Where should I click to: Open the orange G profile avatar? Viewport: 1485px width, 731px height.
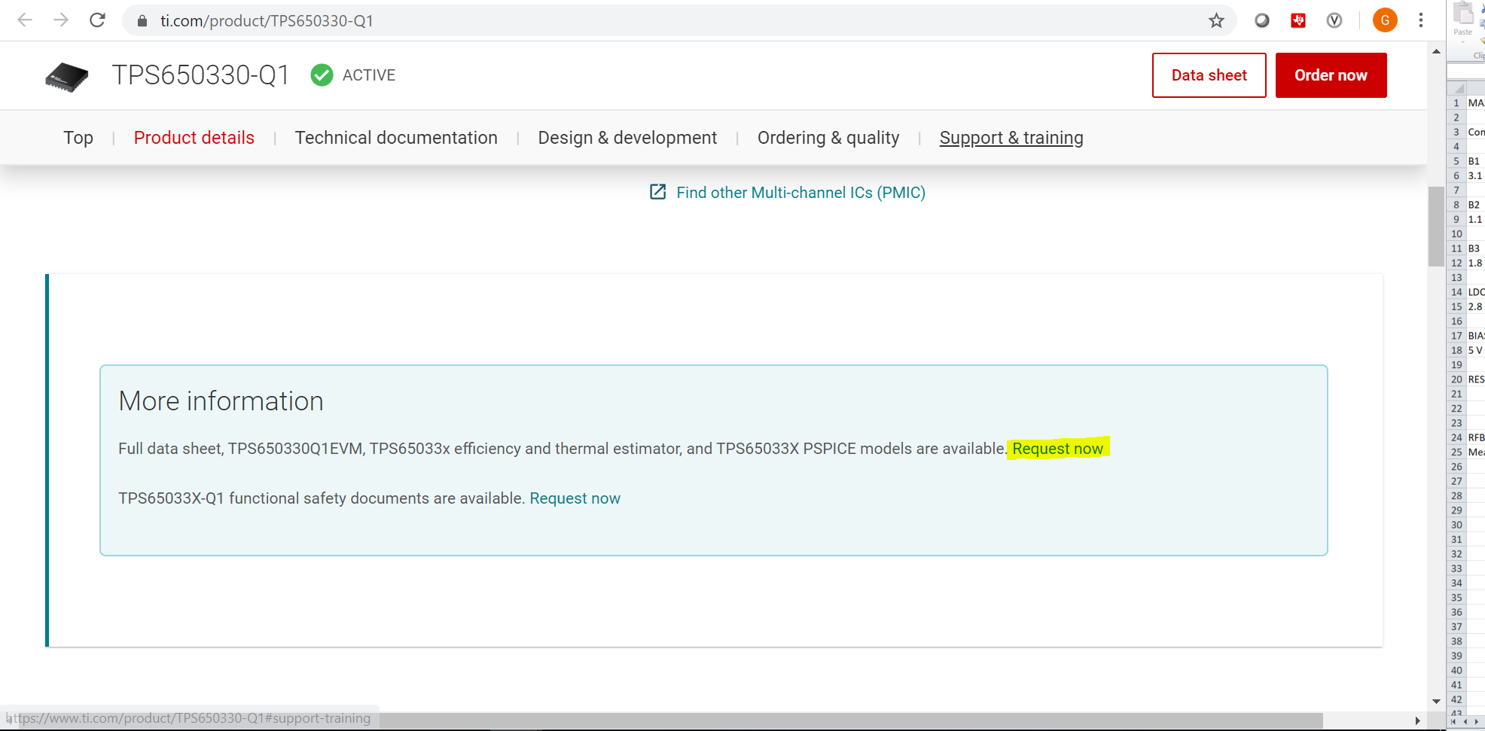(1385, 20)
